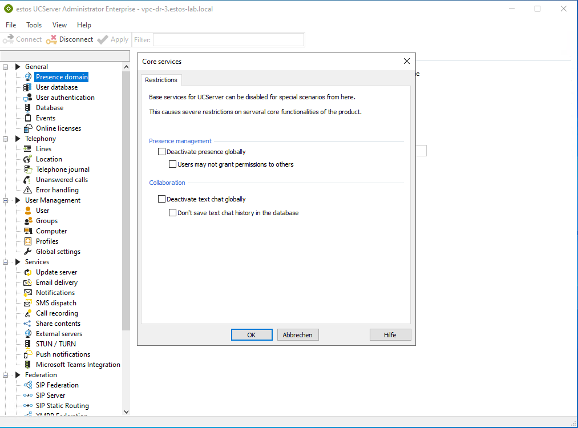Open Telephone journal via its icon
The image size is (578, 428).
27,169
